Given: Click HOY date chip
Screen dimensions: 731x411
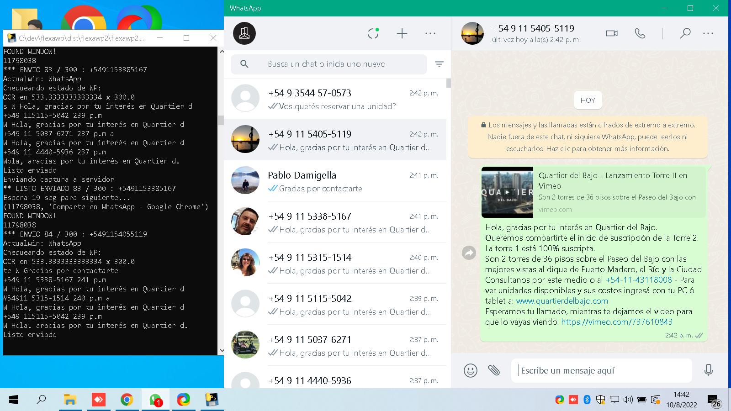Looking at the screenshot, I should tap(588, 100).
